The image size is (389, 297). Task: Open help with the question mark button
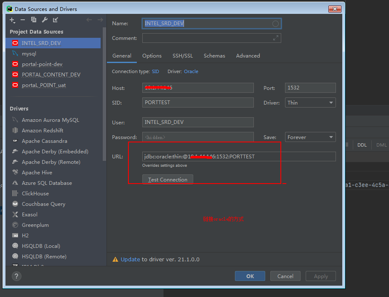[x=16, y=276]
